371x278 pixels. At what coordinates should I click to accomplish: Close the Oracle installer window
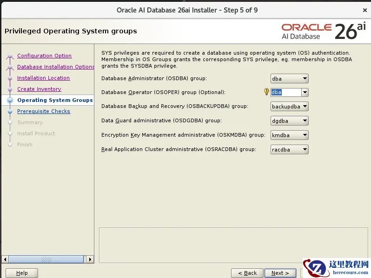364,10
